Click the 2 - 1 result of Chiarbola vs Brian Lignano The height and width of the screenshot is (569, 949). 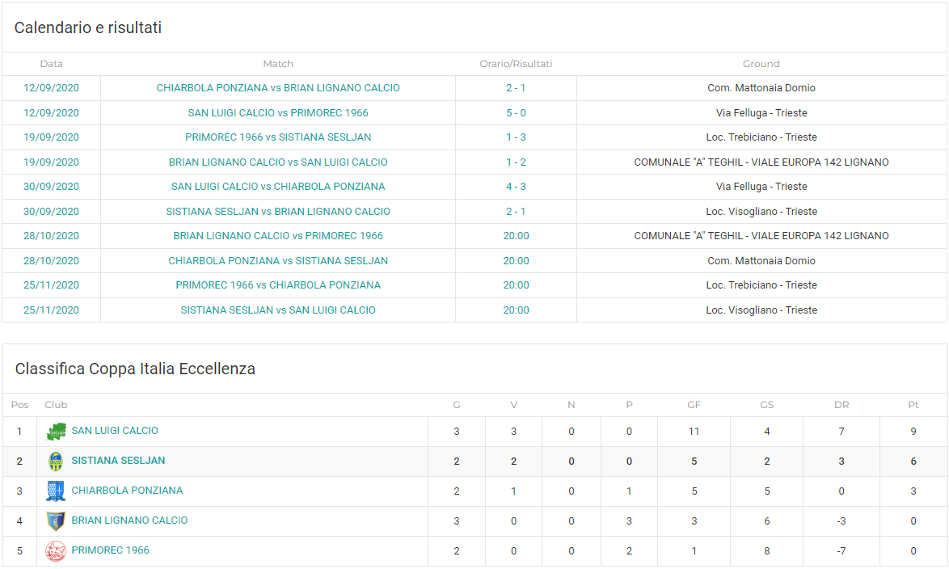(x=516, y=88)
